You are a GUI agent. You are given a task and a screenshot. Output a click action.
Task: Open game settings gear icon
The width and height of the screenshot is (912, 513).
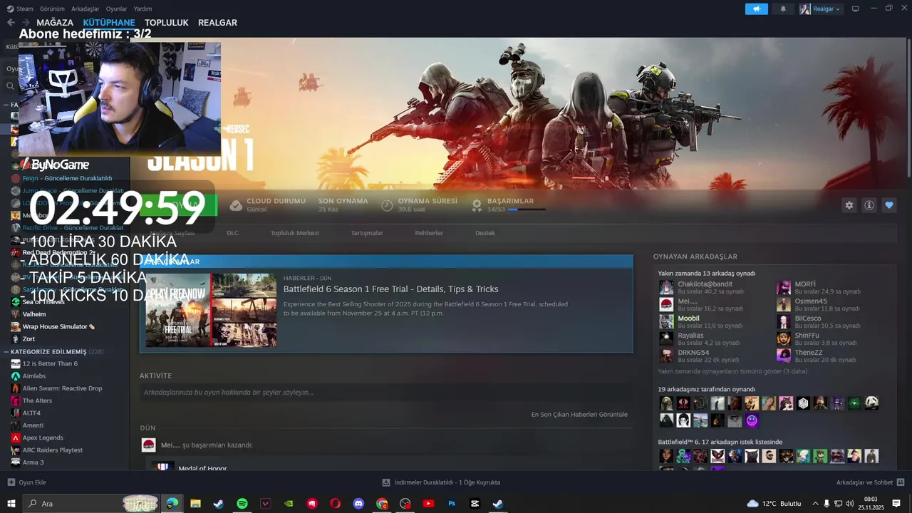click(x=849, y=205)
